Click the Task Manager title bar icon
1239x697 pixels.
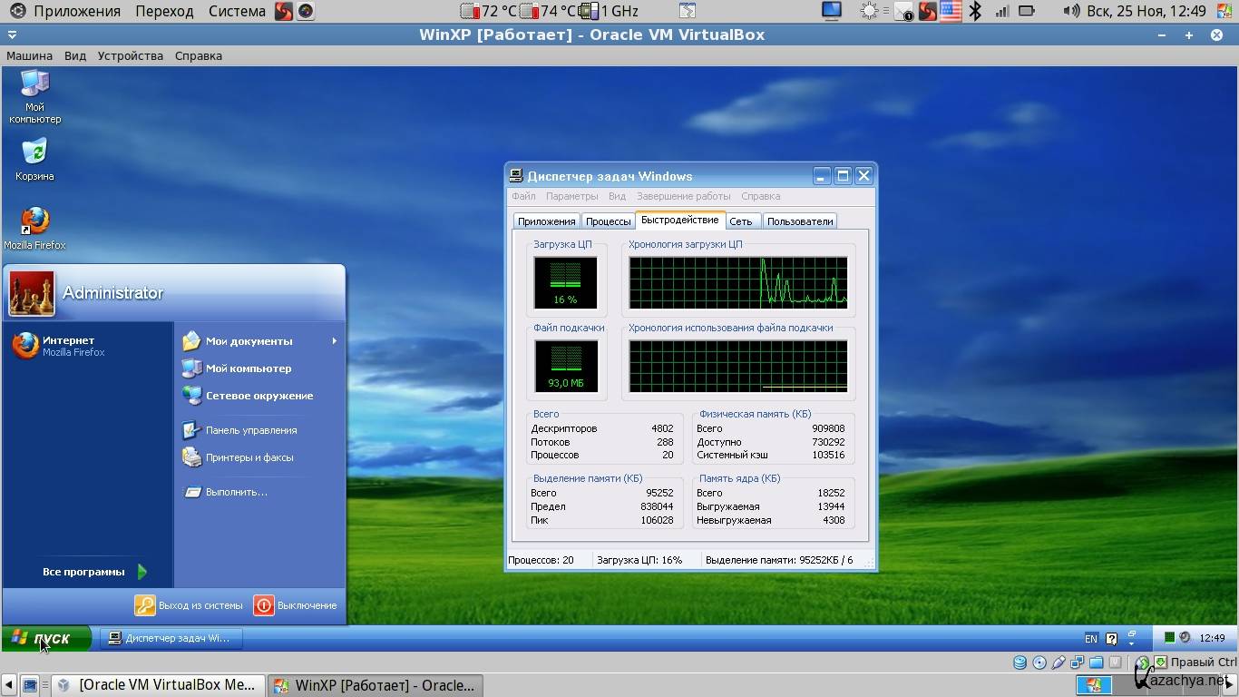516,176
